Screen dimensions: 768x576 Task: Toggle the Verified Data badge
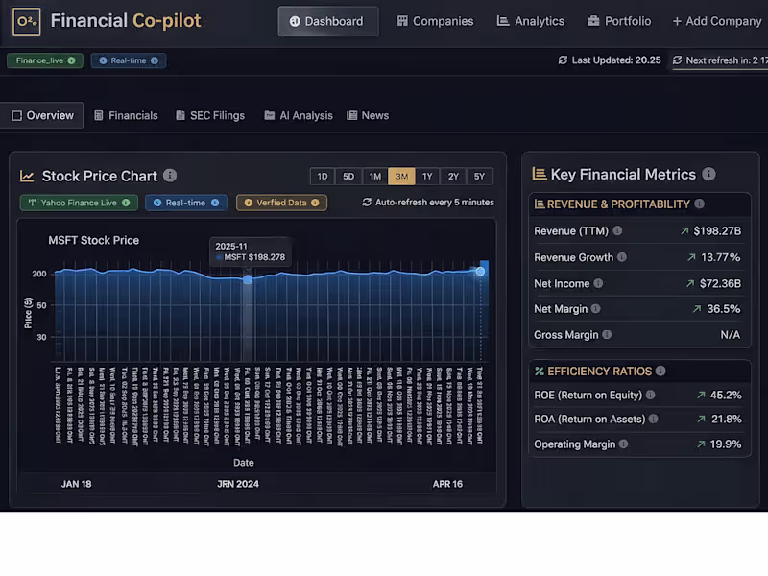click(280, 203)
